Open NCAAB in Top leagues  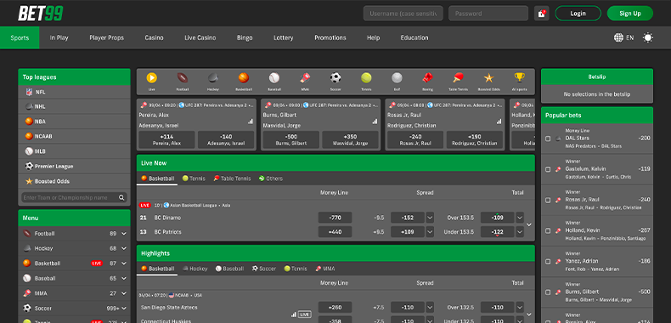[75, 136]
